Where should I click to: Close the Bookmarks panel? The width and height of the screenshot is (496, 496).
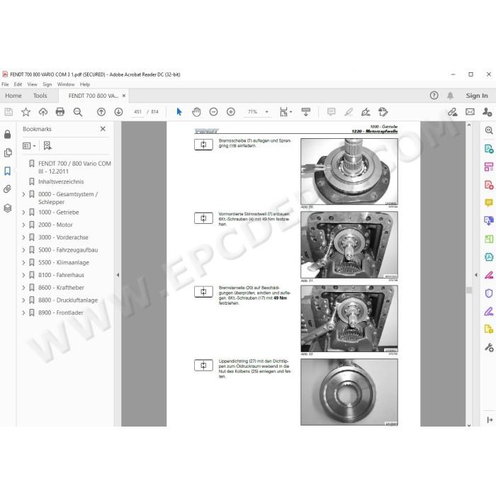click(x=103, y=129)
